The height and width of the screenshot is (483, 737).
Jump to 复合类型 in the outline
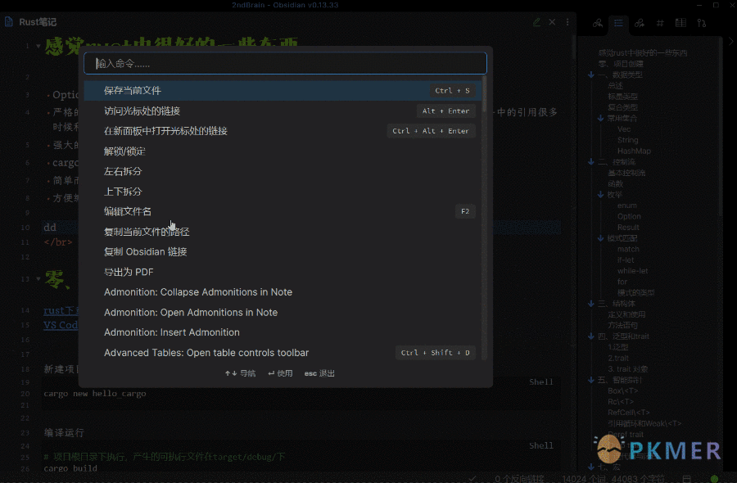[x=623, y=107]
